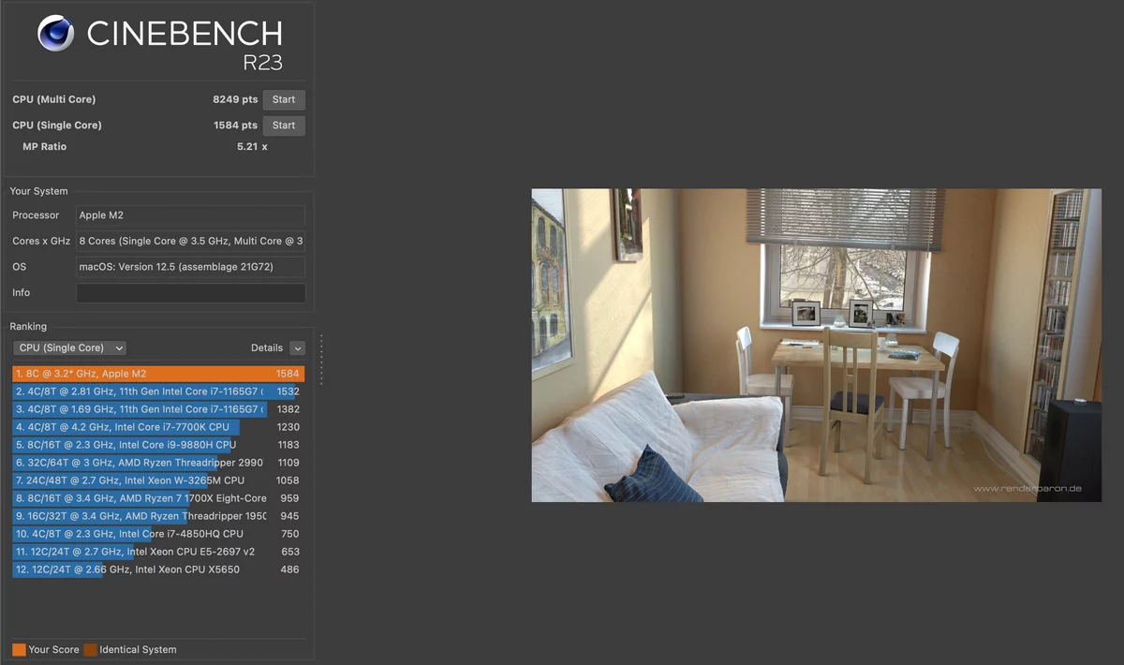This screenshot has height=665, width=1124.
Task: Click the brown Identical System legend swatch
Action: pyautogui.click(x=90, y=650)
